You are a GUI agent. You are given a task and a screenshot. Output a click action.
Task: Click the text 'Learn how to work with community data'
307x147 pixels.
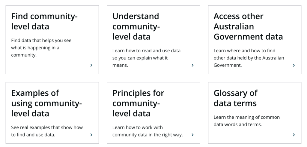pos(138,131)
